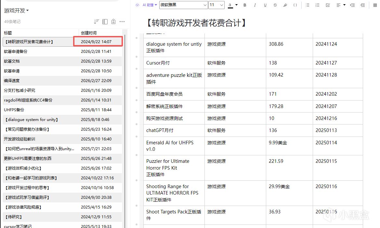Click the 308.86 amount cell
Viewport: 380px width, 228px height.
pos(289,47)
